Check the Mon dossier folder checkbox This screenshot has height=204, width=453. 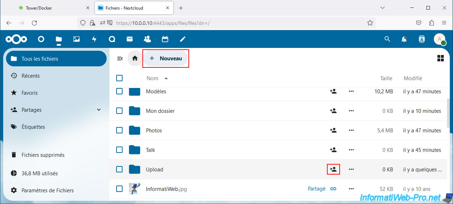coord(119,111)
